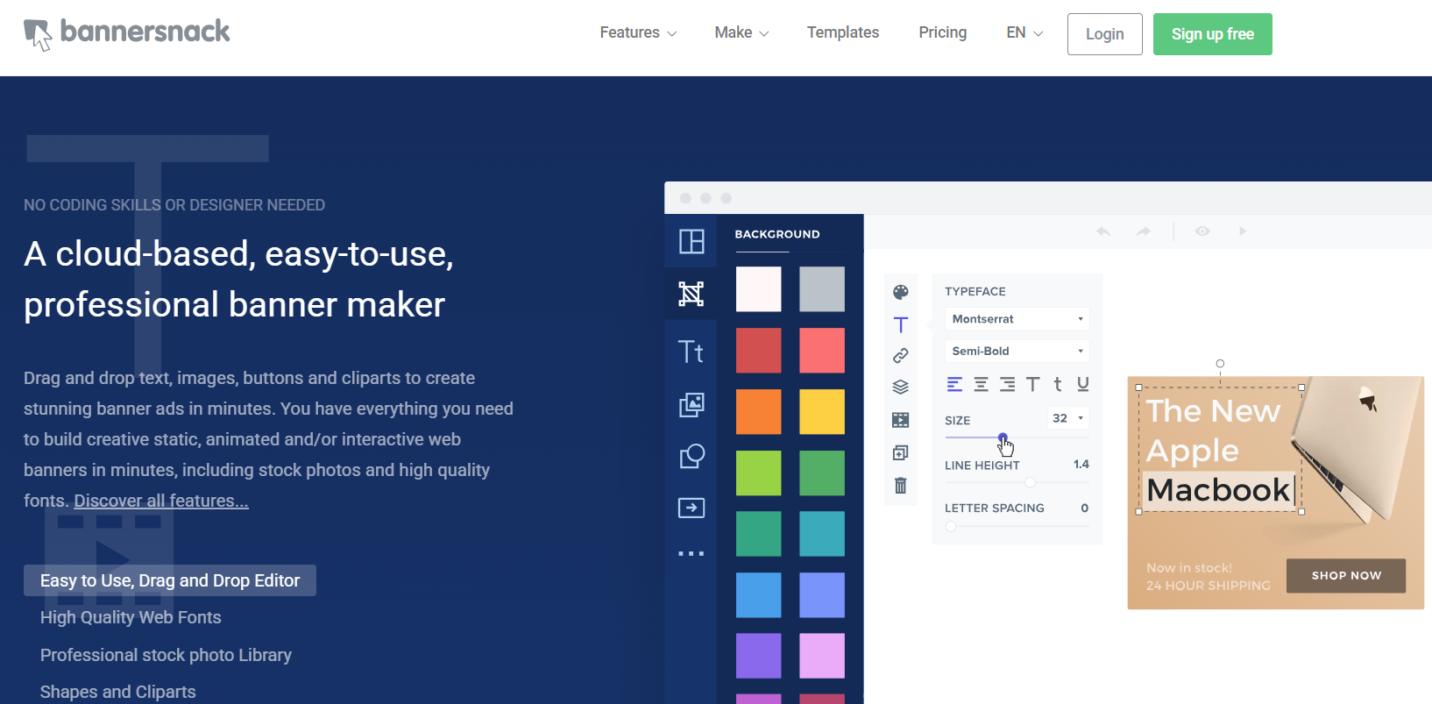Image resolution: width=1432 pixels, height=704 pixels.
Task: Open the Montserrat typeface dropdown
Action: [1017, 319]
